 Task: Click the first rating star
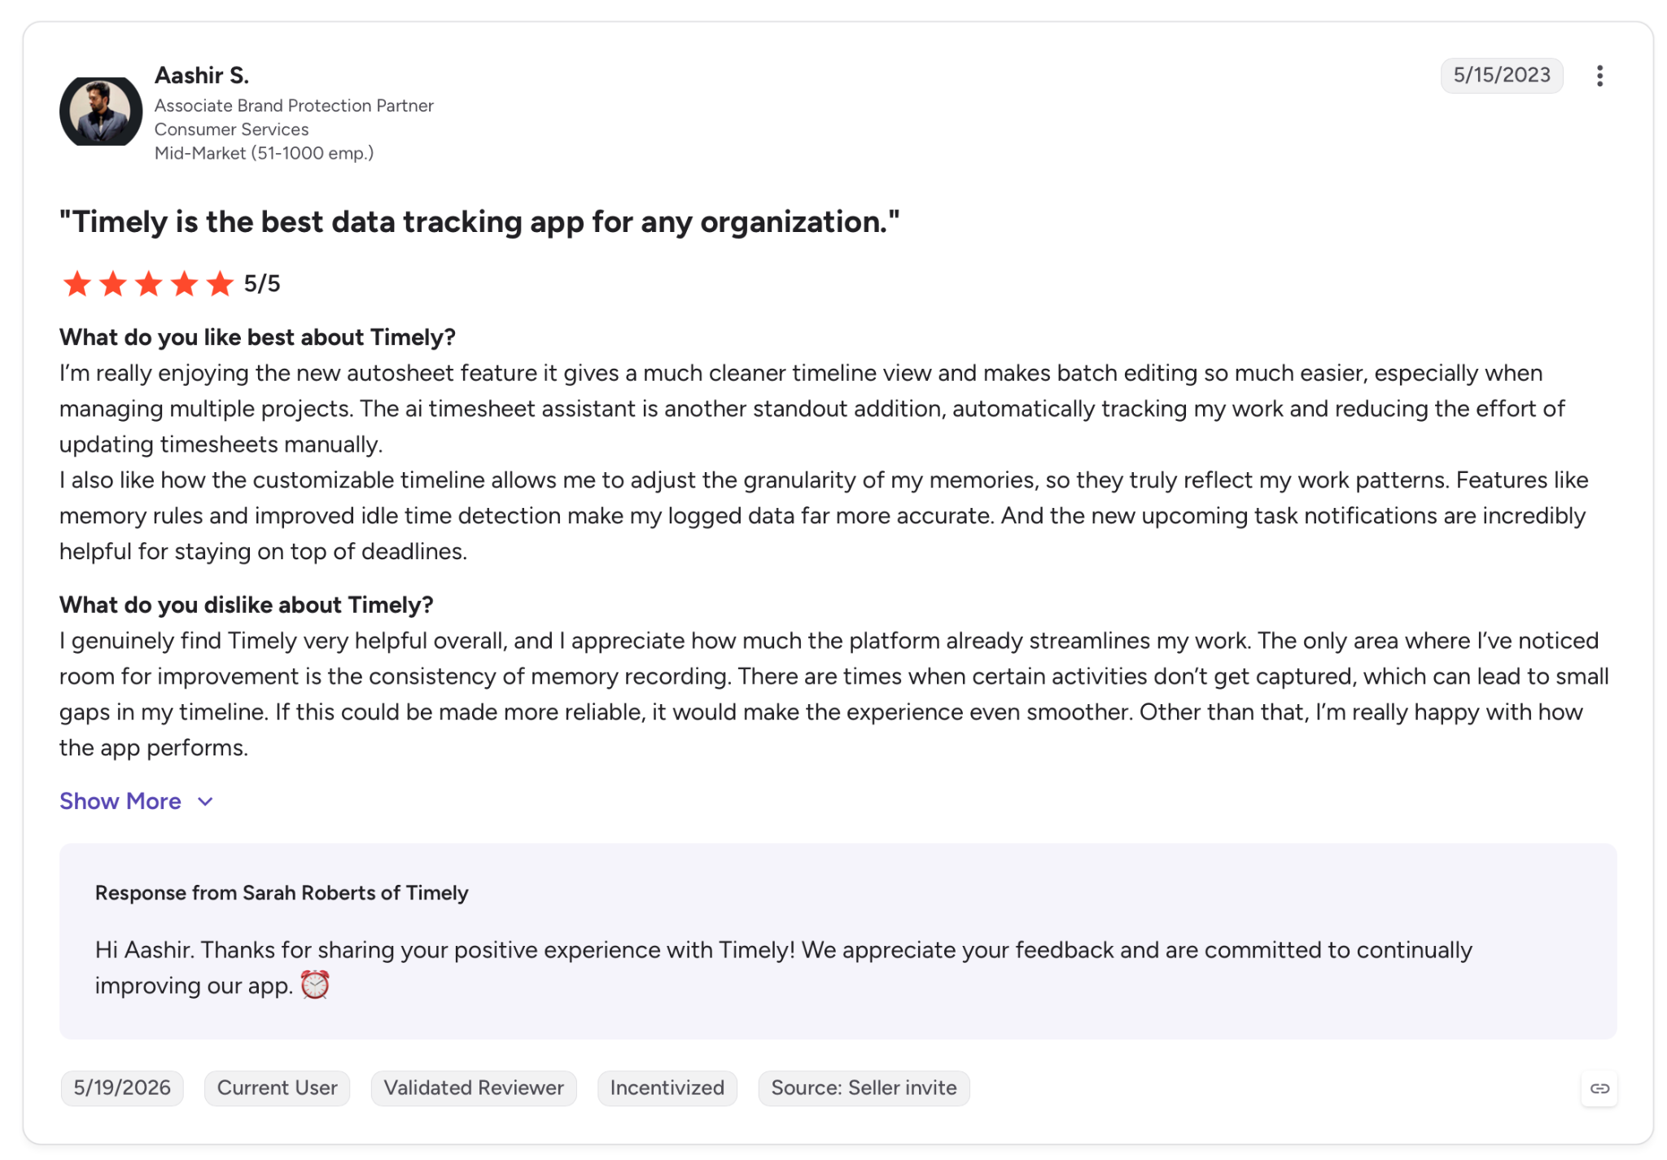pyautogui.click(x=77, y=284)
